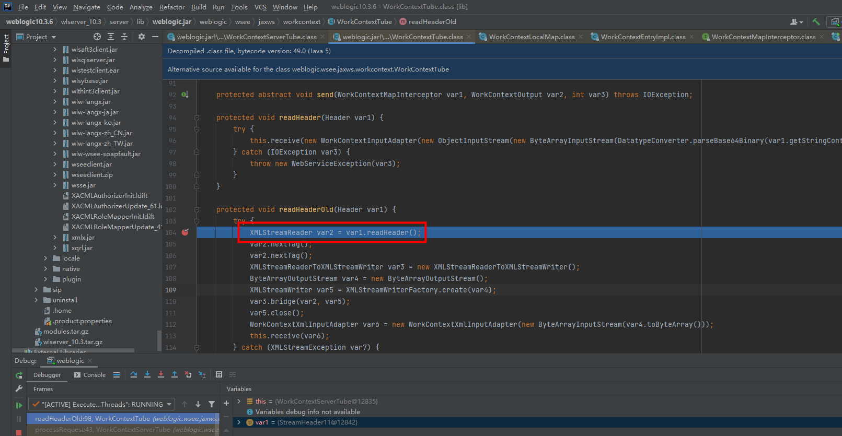
Task: Switch to the Console tab
Action: click(x=90, y=375)
